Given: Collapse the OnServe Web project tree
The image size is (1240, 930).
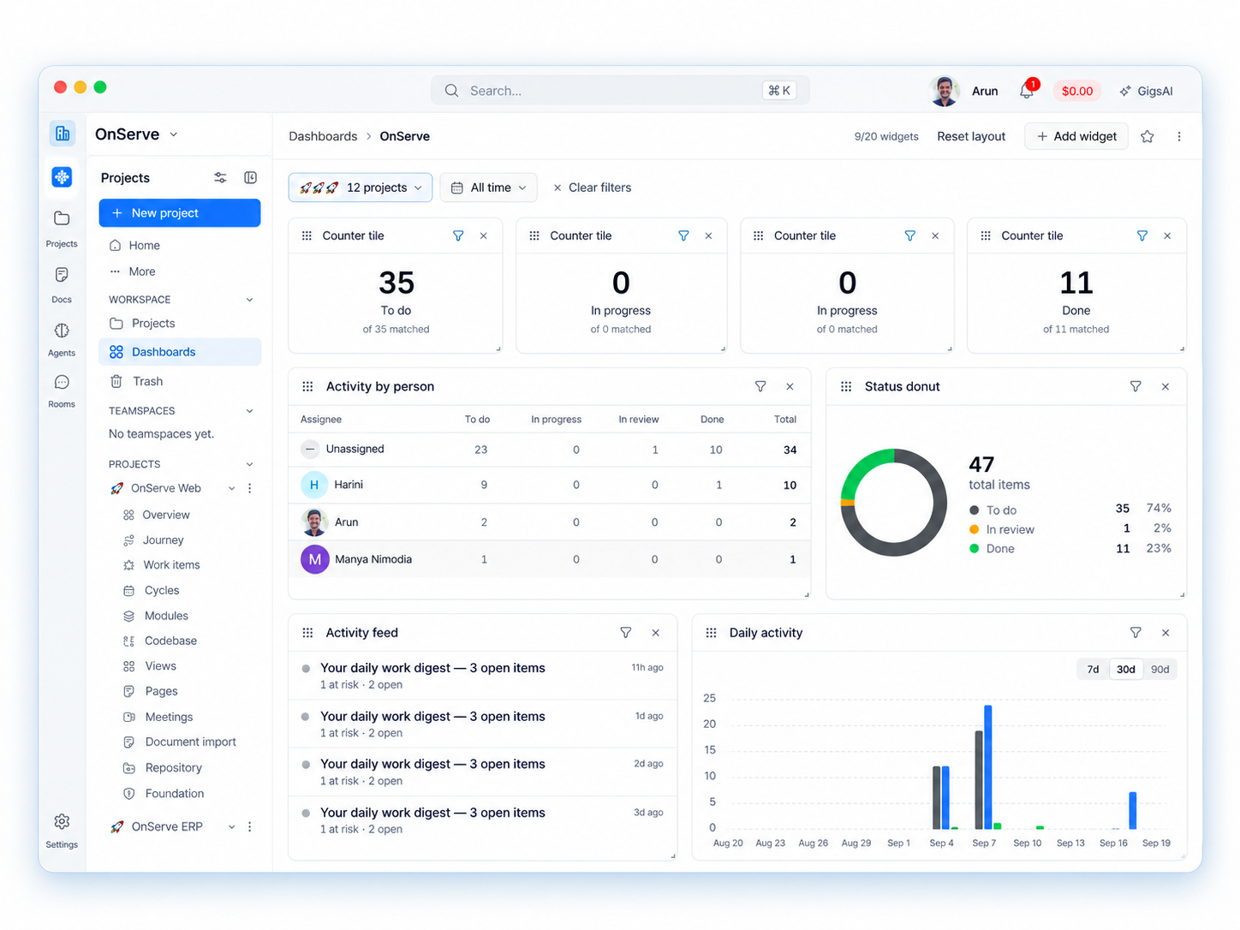Looking at the screenshot, I should point(231,488).
